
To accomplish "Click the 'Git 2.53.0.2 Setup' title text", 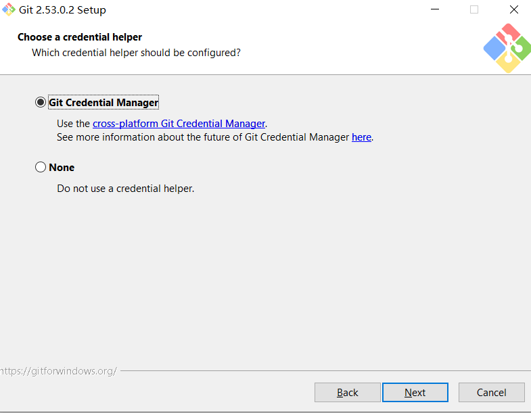I will coord(62,10).
